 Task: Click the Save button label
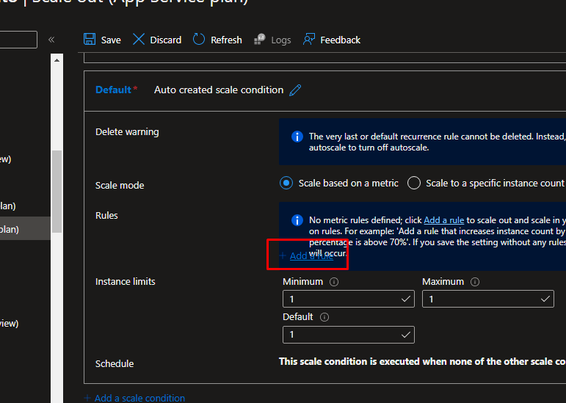(x=111, y=40)
